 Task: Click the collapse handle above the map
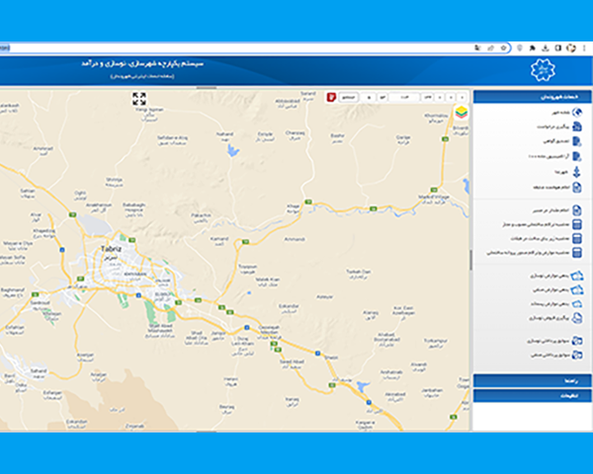(207, 88)
